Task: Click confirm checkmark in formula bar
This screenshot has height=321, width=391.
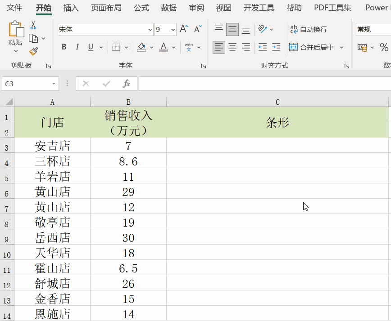Action: click(106, 84)
